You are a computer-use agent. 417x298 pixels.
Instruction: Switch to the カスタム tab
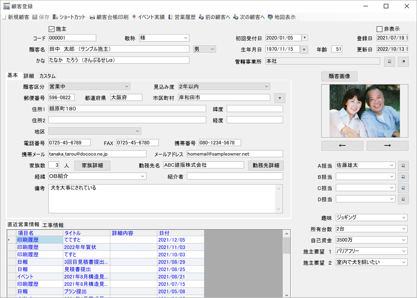47,76
